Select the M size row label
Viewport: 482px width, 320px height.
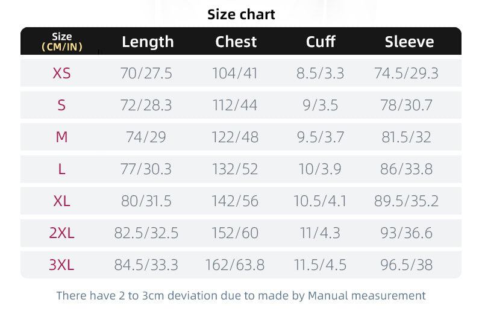click(61, 137)
